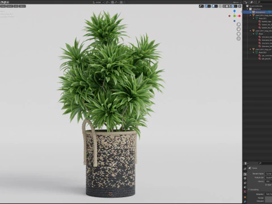Open the Device dropdown

tap(269, 181)
